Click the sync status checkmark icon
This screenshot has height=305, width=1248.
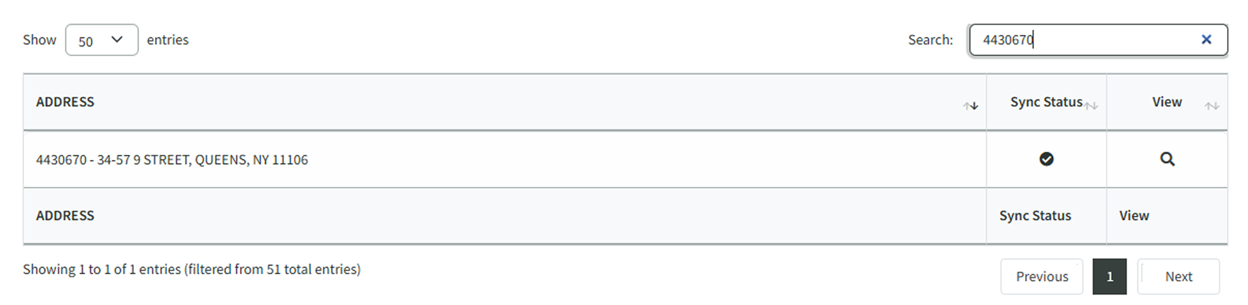coord(1046,159)
